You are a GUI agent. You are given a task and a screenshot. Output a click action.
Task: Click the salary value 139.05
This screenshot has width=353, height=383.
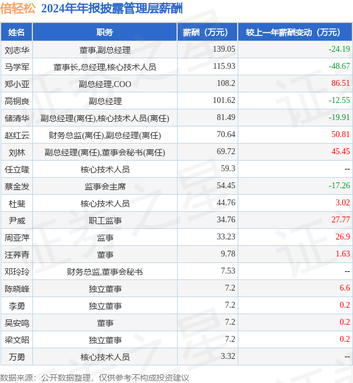[x=224, y=49]
